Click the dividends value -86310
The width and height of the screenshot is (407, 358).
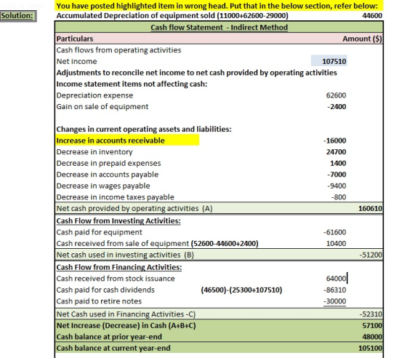[x=335, y=290]
